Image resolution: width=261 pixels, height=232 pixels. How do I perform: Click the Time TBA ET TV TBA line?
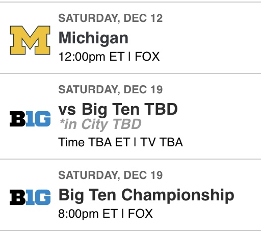pos(120,142)
